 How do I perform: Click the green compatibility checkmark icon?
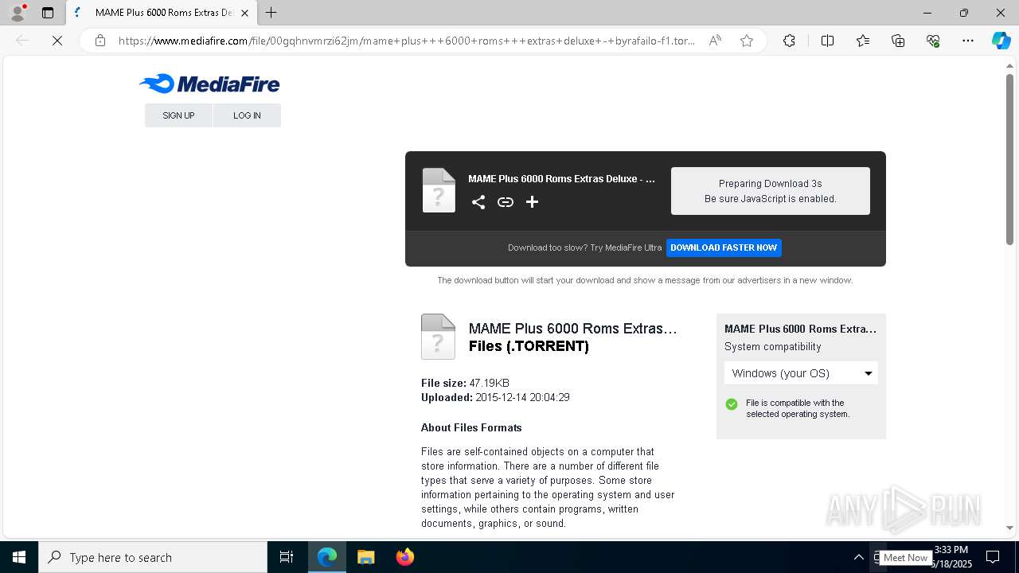tap(732, 404)
